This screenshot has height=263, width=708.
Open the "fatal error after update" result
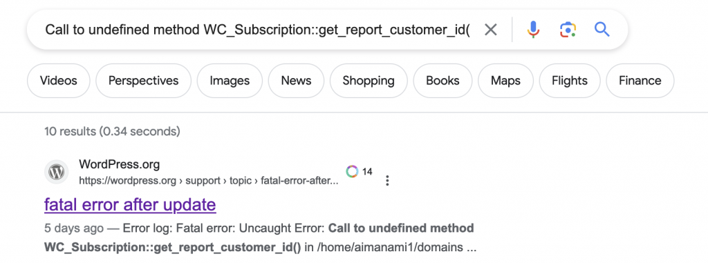coord(130,205)
